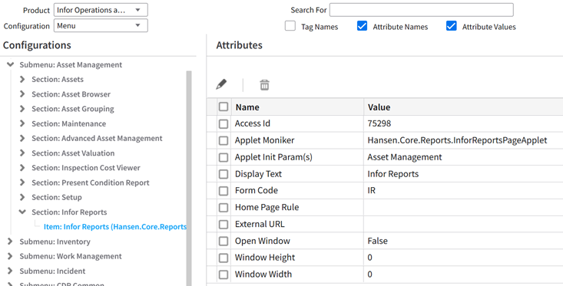Expand the Section: Assets node

click(22, 79)
